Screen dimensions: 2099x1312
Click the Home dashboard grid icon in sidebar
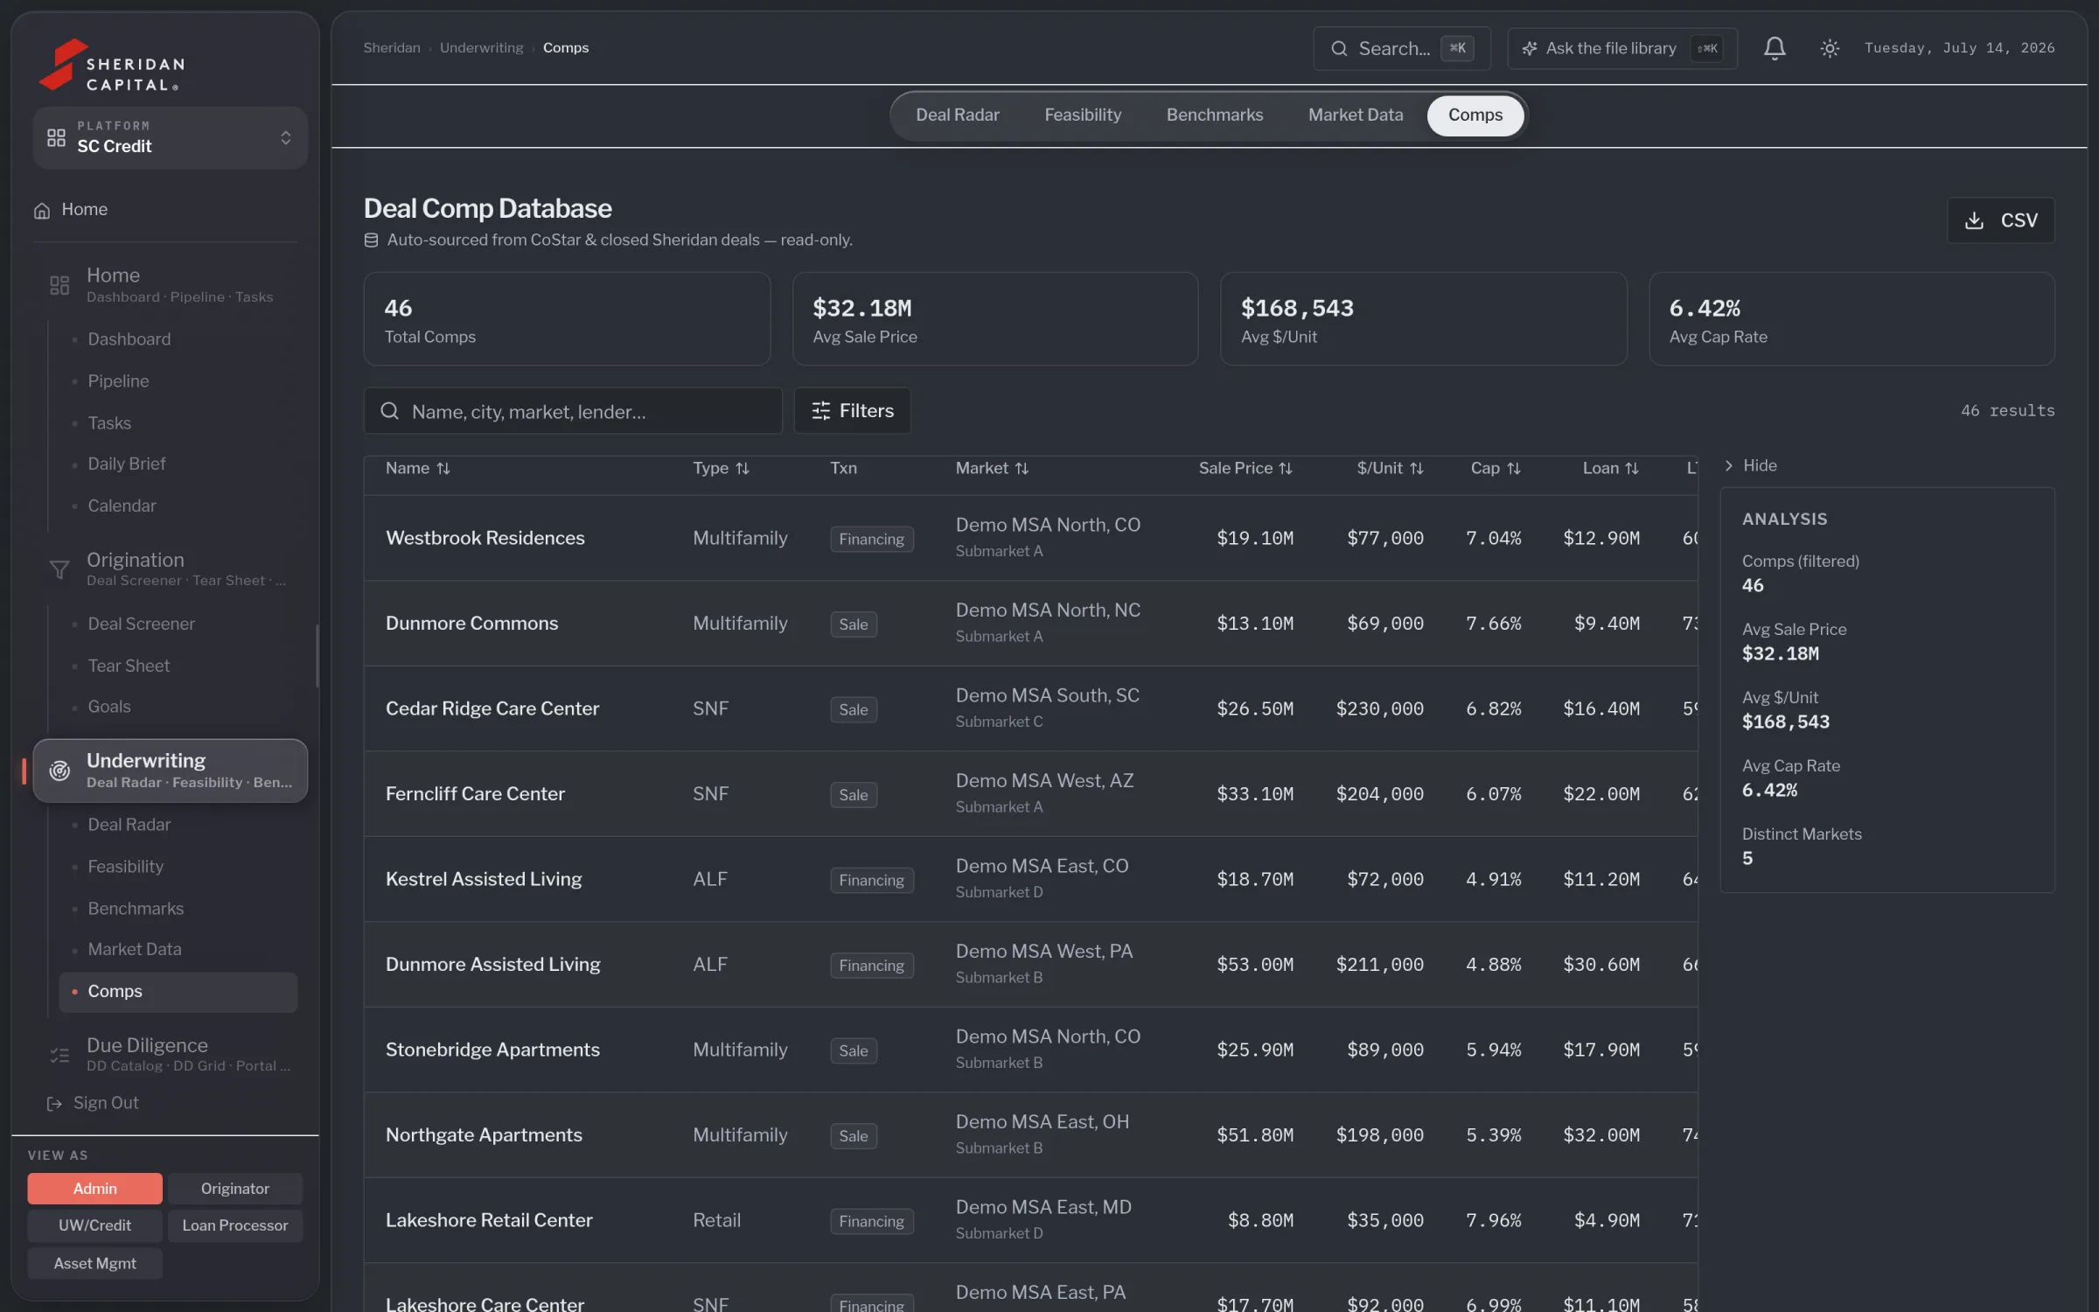click(59, 285)
